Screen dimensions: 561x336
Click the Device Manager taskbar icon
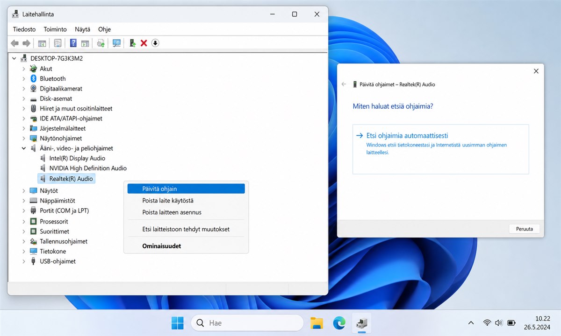point(361,323)
